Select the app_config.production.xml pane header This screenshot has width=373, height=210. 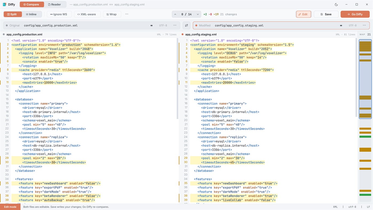pos(89,34)
